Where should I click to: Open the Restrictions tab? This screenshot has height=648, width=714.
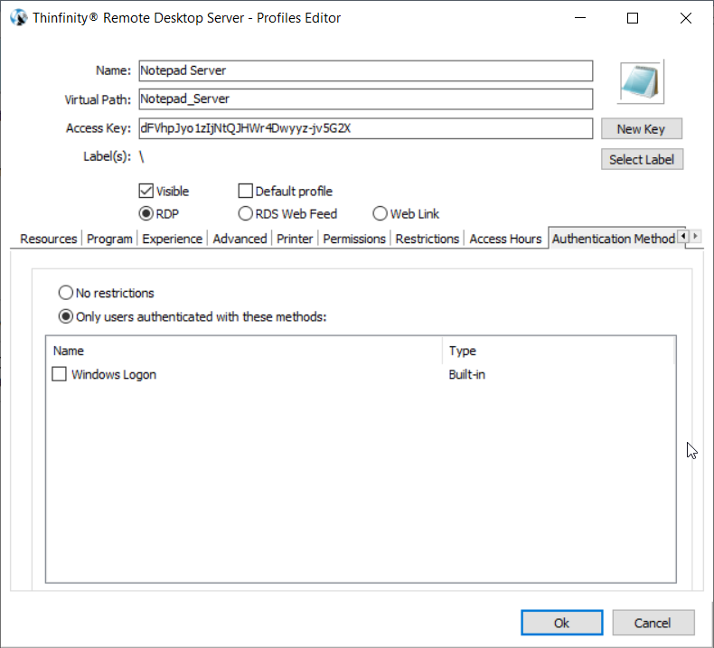point(427,239)
